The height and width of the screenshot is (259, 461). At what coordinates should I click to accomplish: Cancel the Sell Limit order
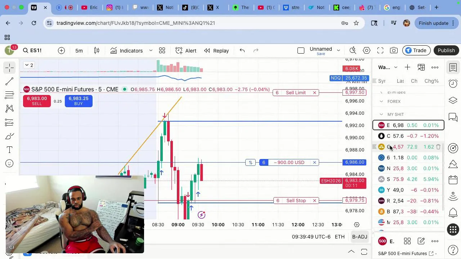(x=314, y=93)
